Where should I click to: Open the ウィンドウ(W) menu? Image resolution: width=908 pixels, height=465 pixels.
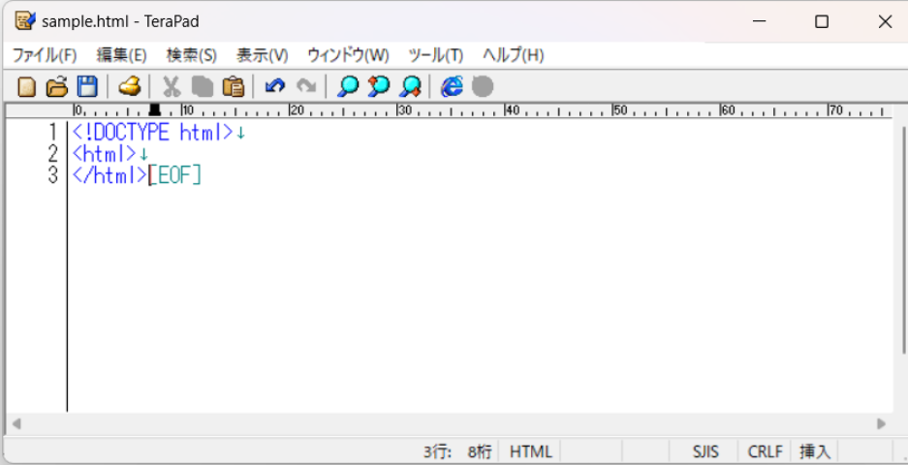click(348, 55)
